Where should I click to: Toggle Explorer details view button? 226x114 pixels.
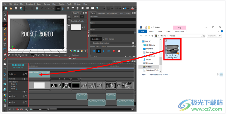click(x=218, y=75)
